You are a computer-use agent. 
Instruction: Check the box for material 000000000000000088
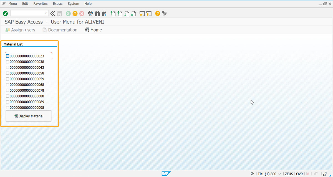click(x=7, y=96)
